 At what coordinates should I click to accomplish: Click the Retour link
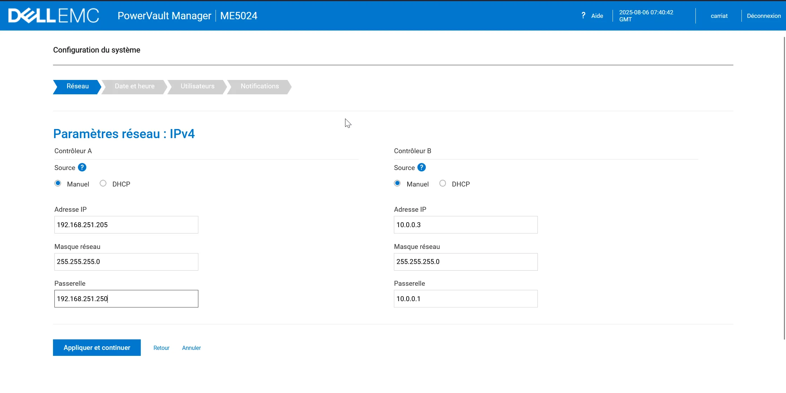coord(161,348)
